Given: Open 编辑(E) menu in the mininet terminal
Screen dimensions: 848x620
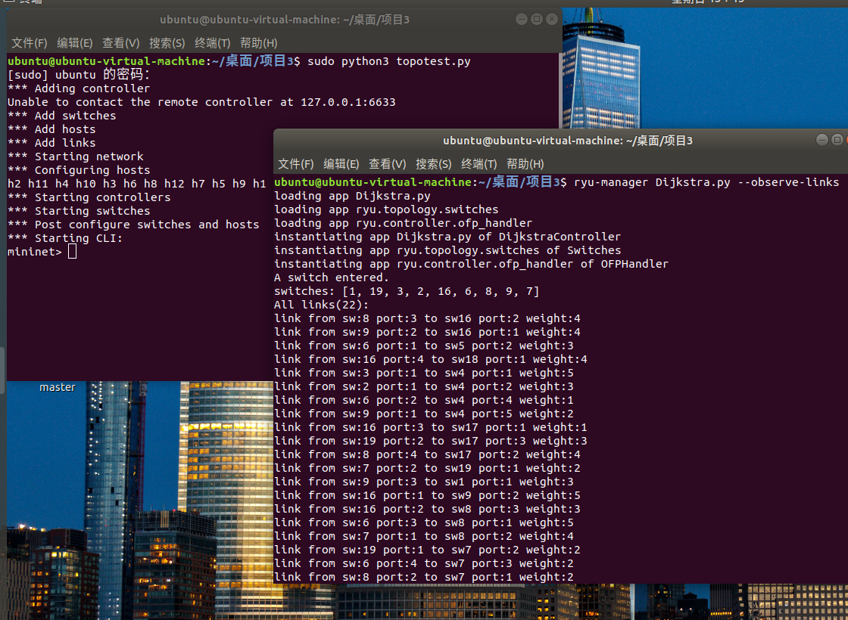Looking at the screenshot, I should point(75,43).
